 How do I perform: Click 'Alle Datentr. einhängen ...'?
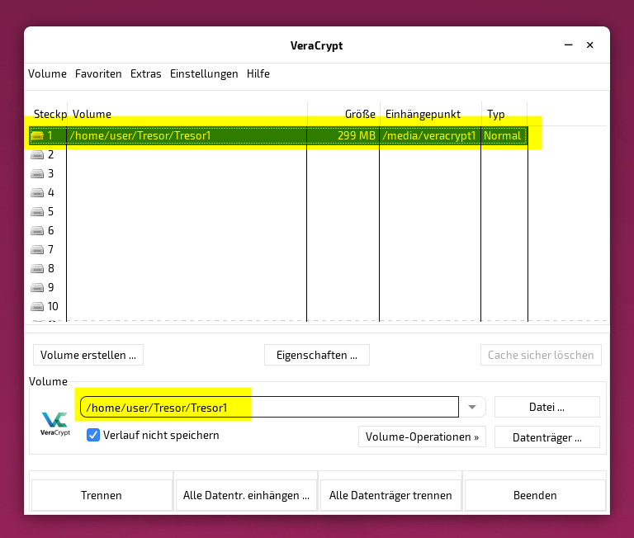click(246, 495)
